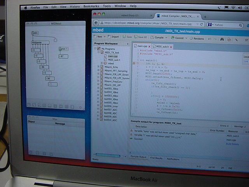Reload the page with the refresh icon
This screenshot has width=249, height=187.
202,24
